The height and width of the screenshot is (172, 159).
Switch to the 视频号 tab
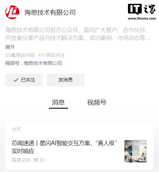pos(97,102)
